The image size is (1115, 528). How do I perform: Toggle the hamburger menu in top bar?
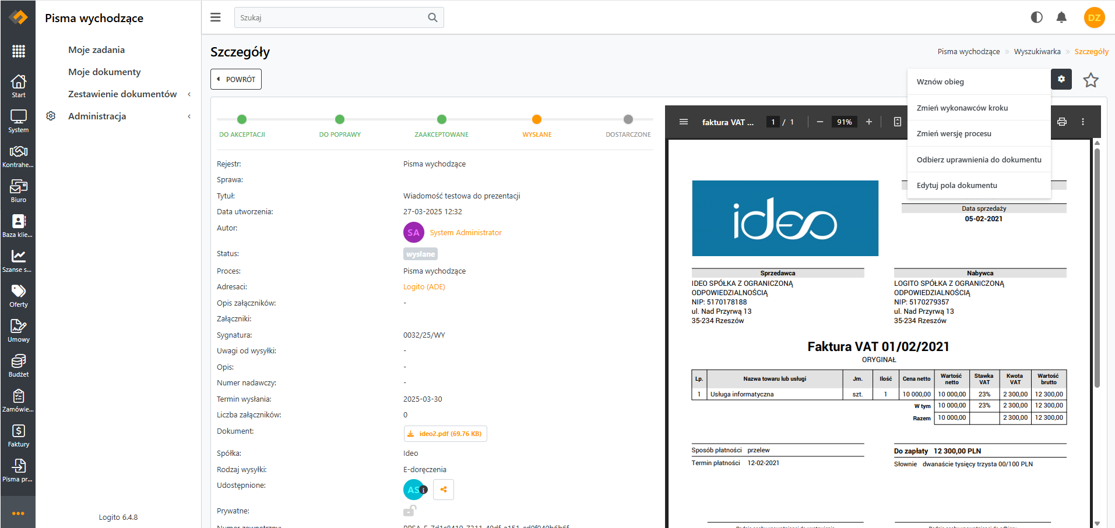(x=216, y=17)
